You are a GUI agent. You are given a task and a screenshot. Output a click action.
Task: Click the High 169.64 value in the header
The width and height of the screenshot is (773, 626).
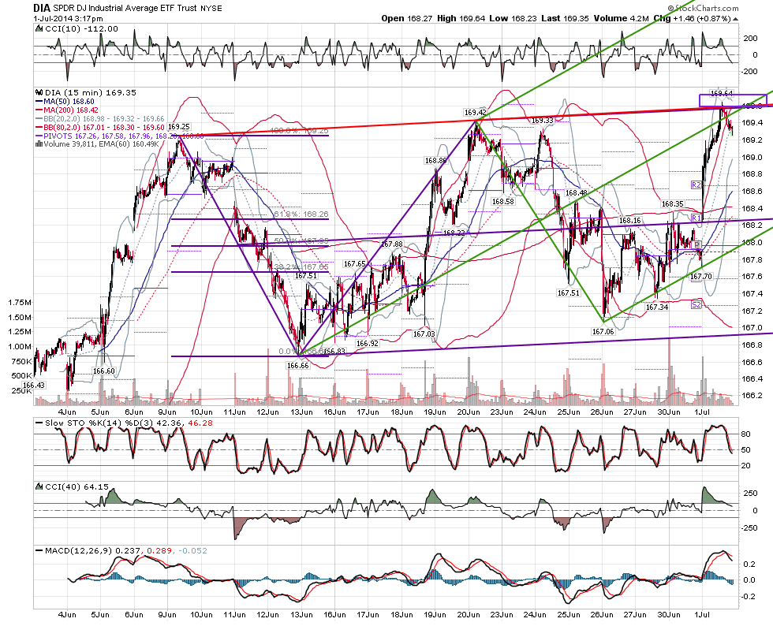[x=461, y=18]
